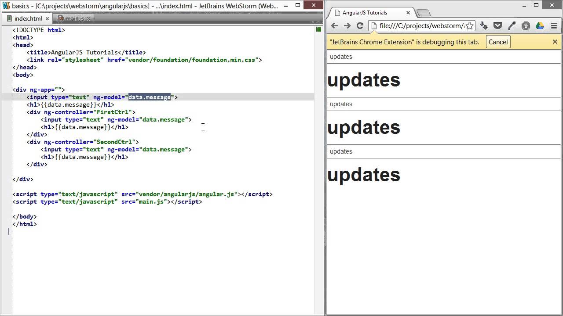Click the first large 'updates' heading
Screen dimensions: 563x316
tap(364, 80)
